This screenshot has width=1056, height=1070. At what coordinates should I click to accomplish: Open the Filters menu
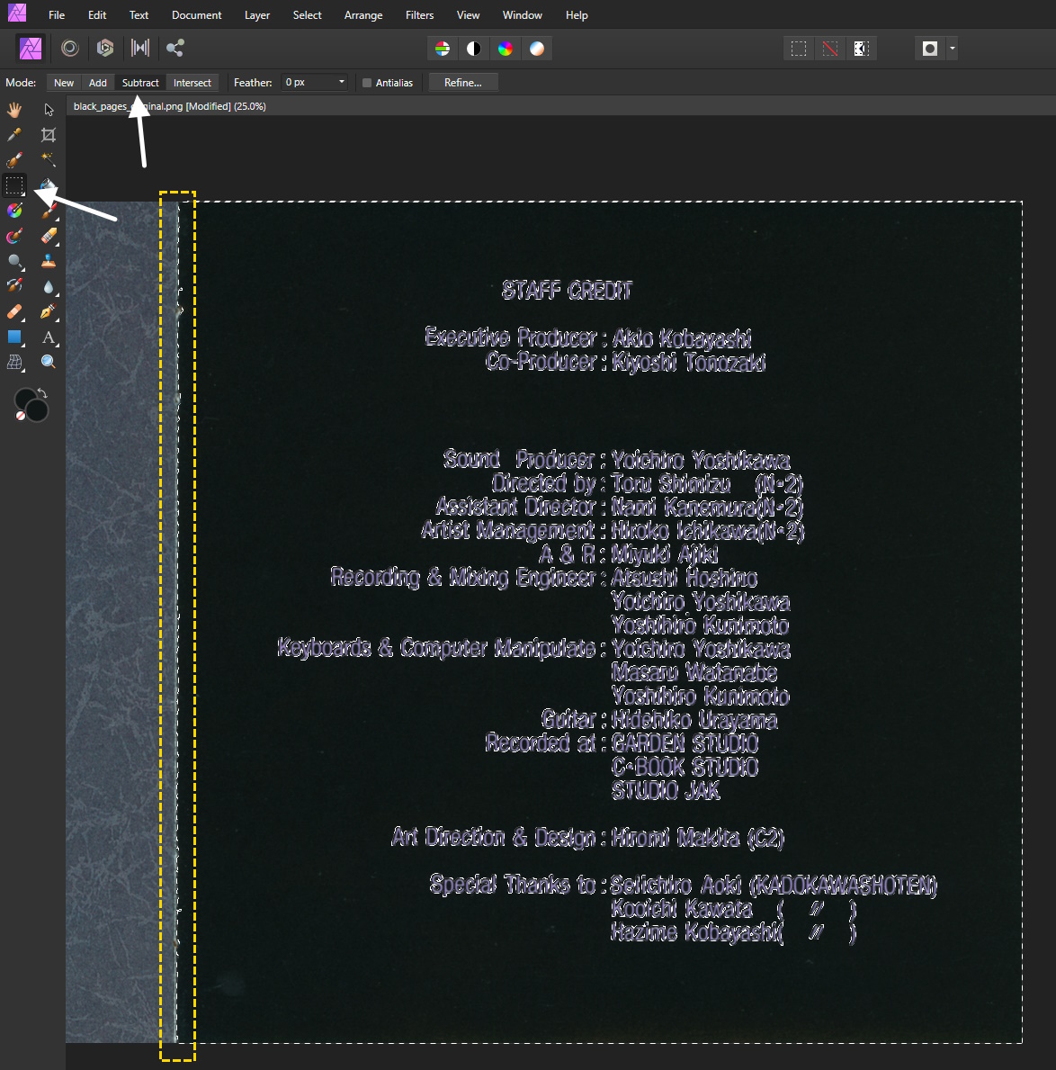[419, 15]
